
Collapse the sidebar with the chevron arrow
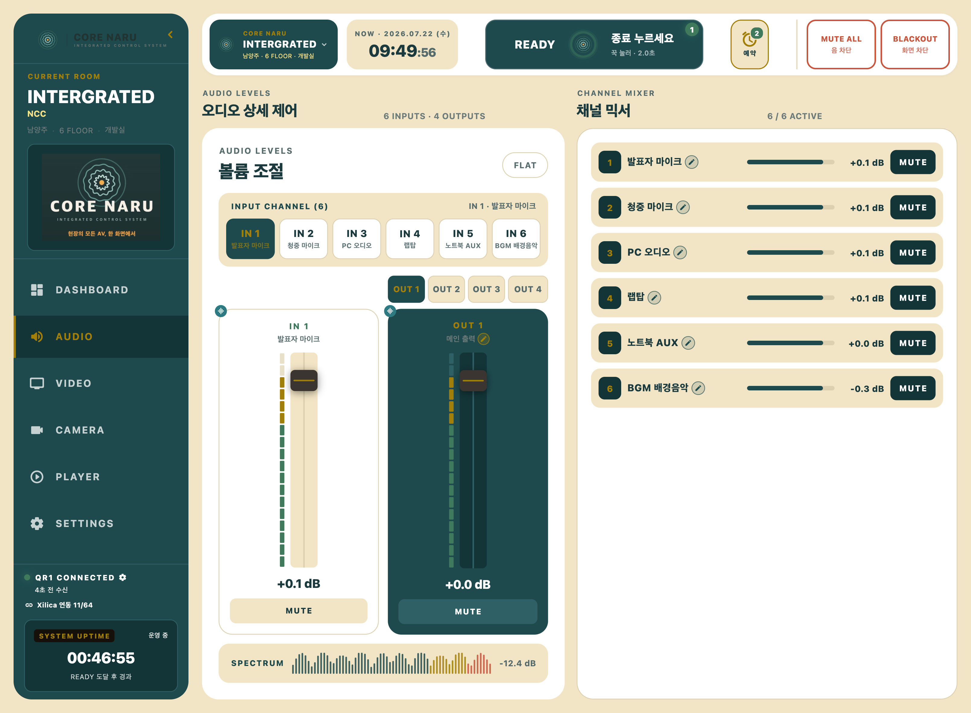coord(171,35)
